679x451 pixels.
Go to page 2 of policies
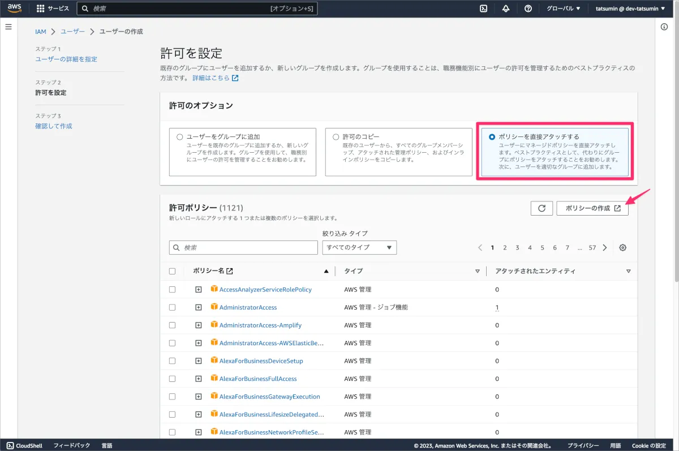point(505,247)
